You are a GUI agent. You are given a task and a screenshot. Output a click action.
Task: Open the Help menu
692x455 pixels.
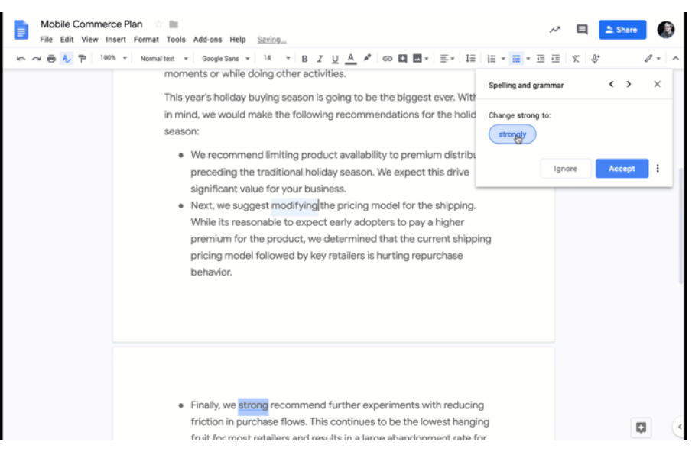tap(238, 40)
